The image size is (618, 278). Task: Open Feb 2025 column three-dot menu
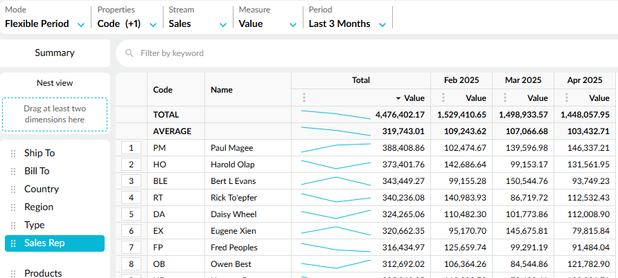point(442,98)
